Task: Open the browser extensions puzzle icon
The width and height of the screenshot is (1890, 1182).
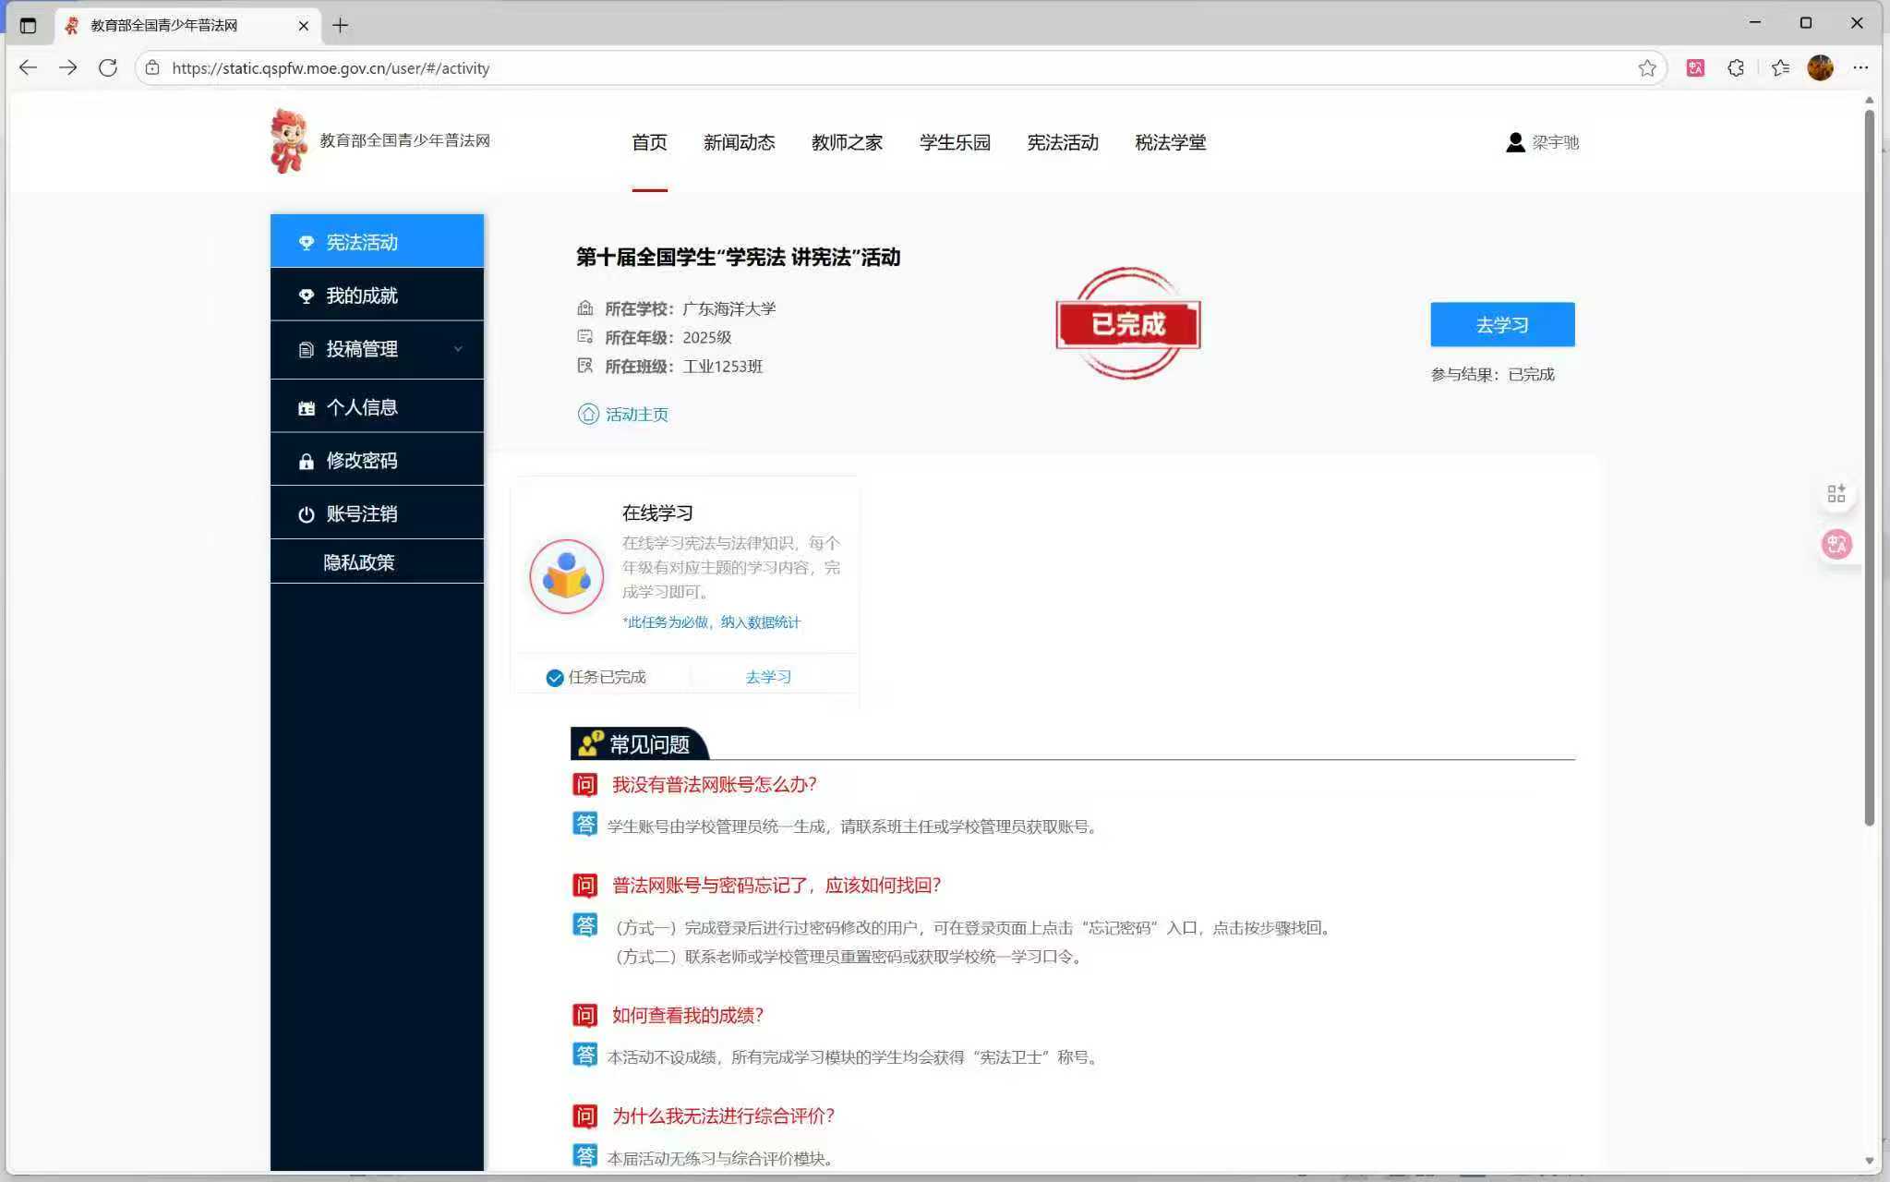Action: pyautogui.click(x=1736, y=67)
